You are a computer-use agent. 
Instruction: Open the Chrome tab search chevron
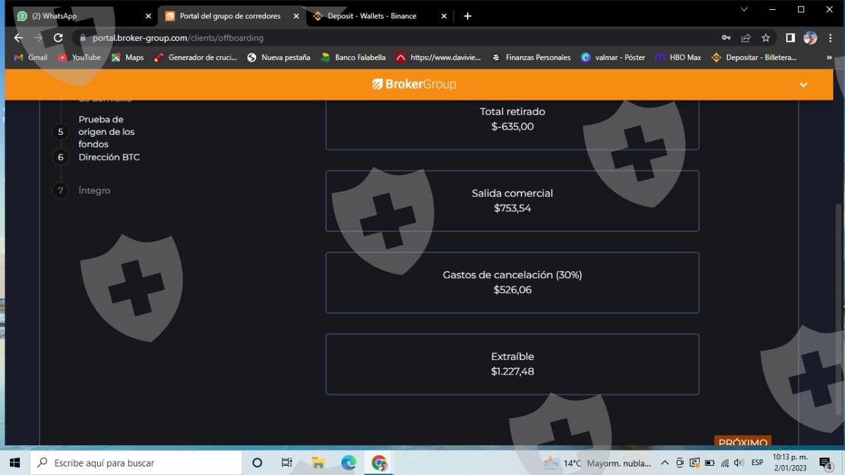[x=744, y=9]
